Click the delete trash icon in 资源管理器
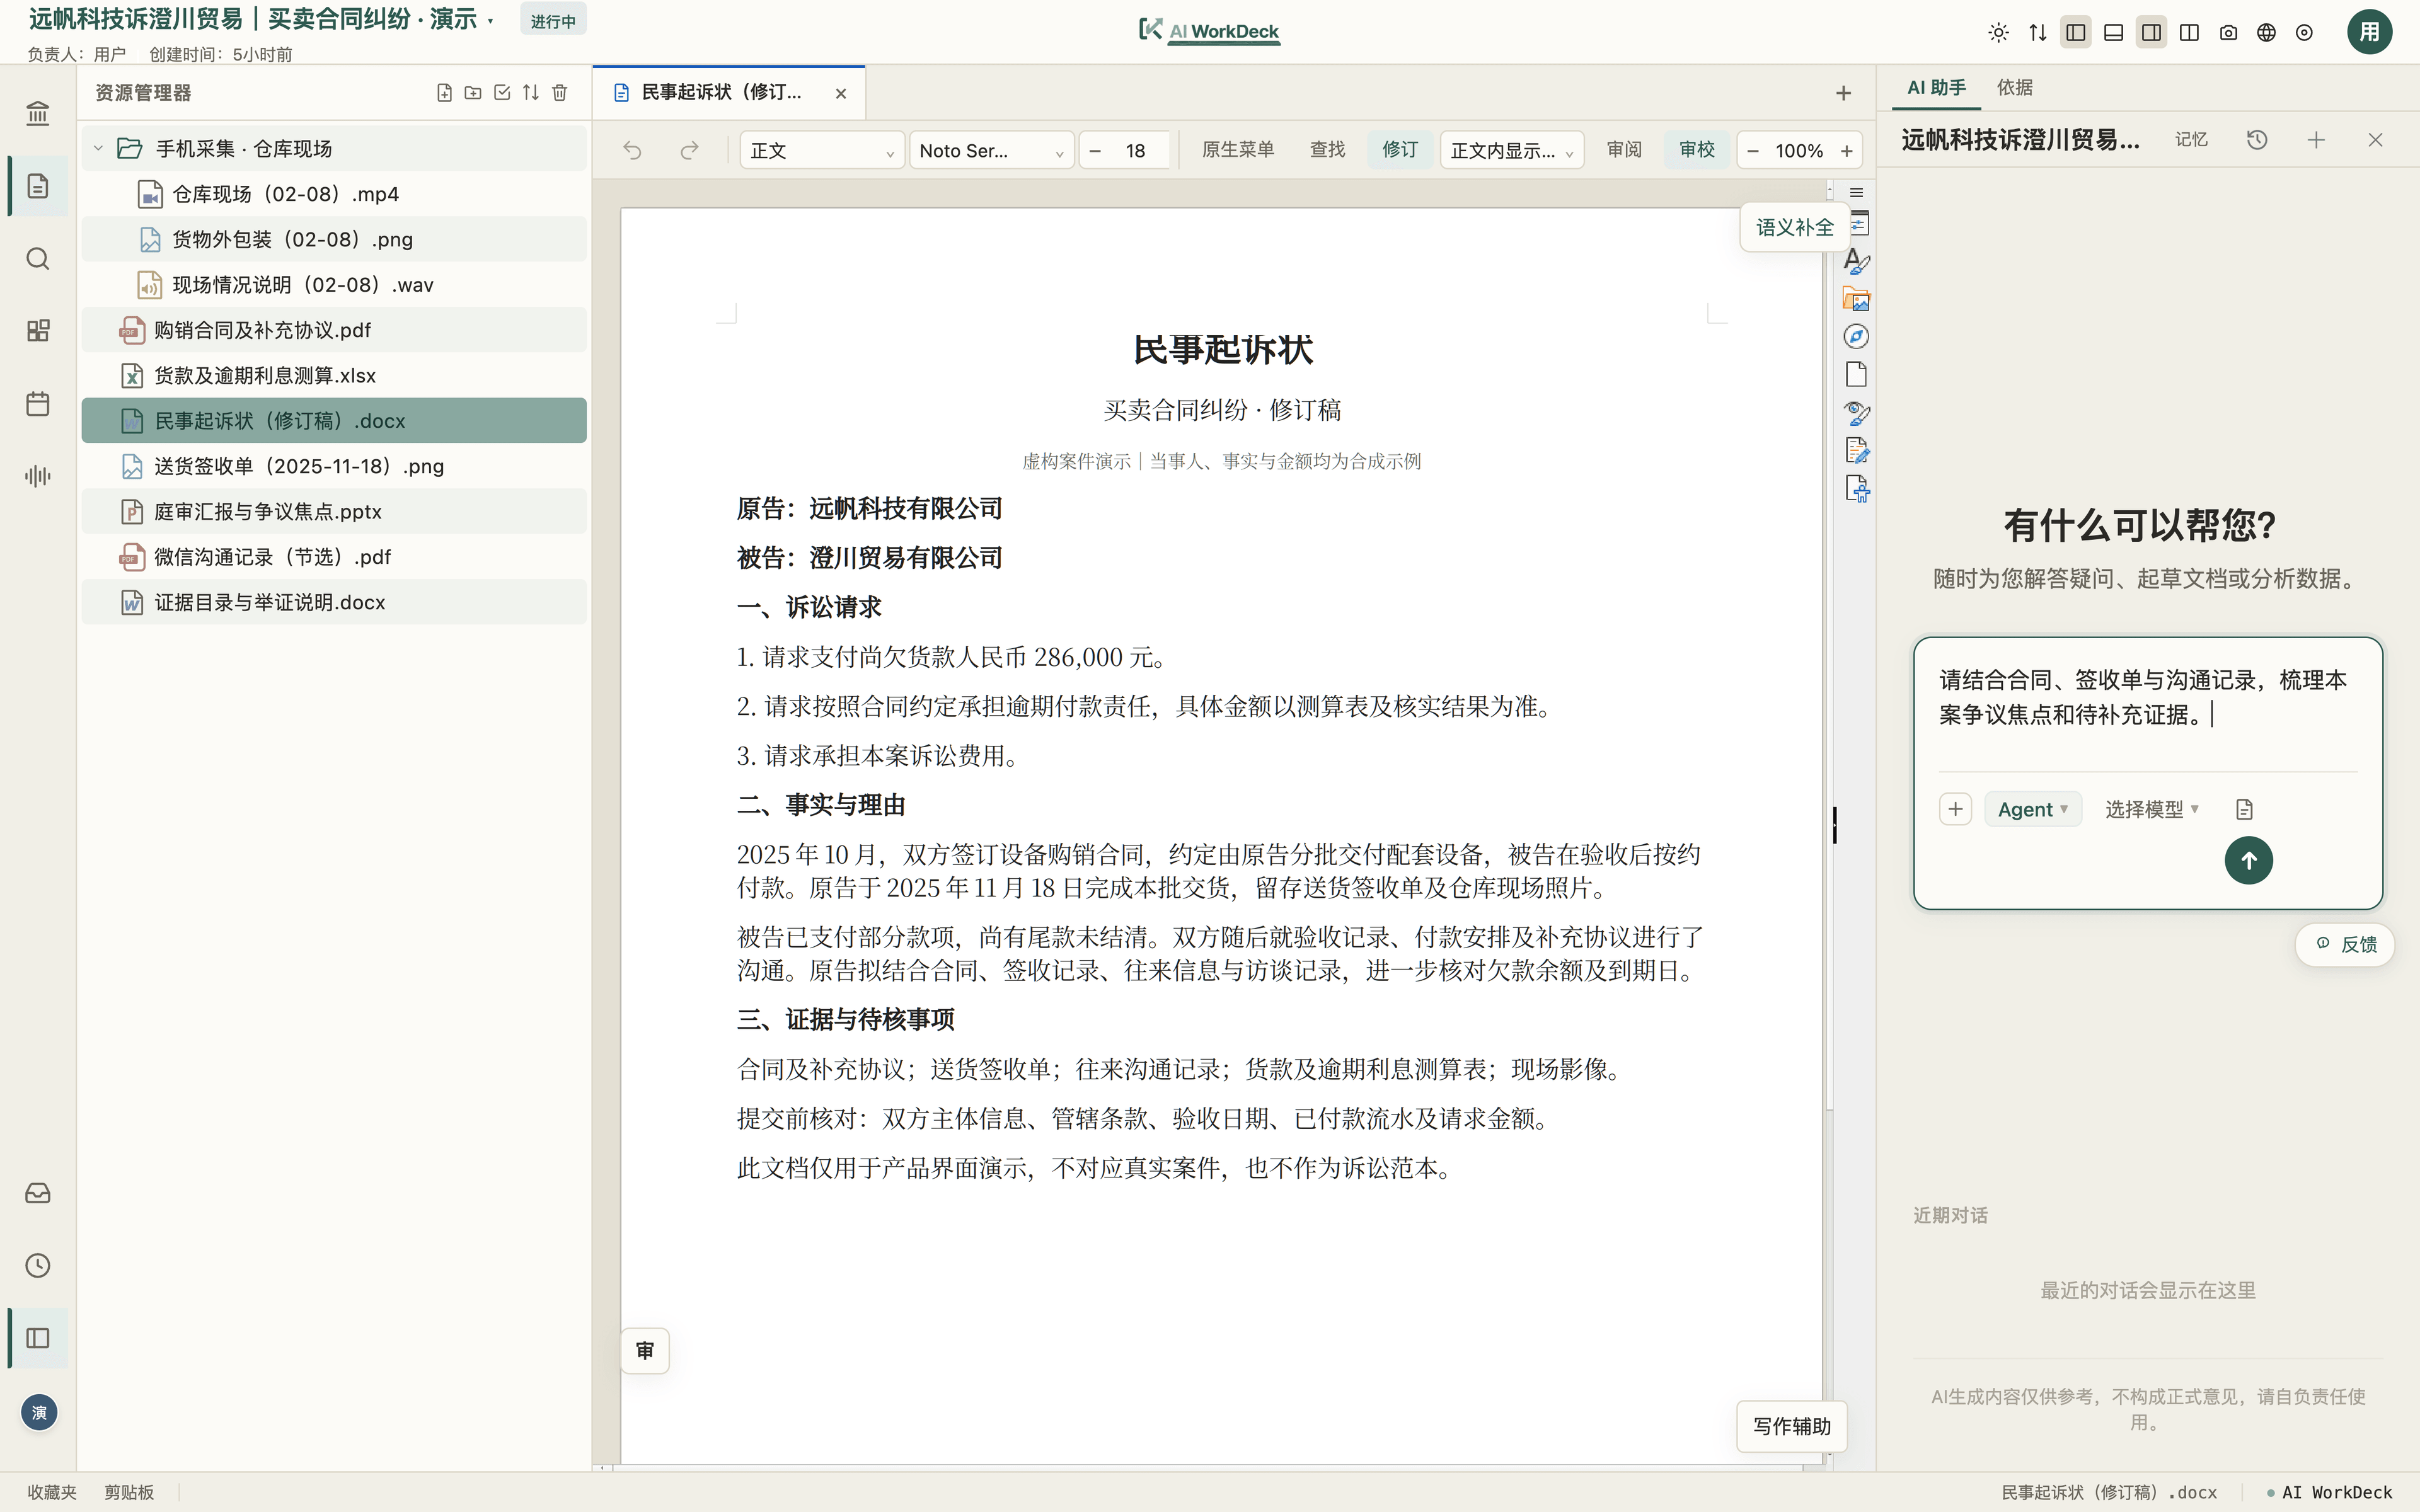The width and height of the screenshot is (2420, 1512). click(x=560, y=93)
